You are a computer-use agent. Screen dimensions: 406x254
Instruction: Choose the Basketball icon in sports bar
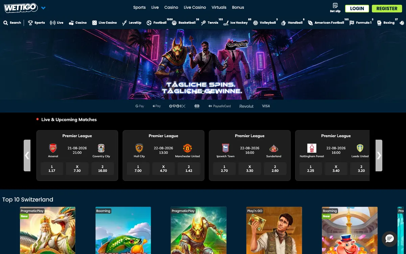[174, 23]
